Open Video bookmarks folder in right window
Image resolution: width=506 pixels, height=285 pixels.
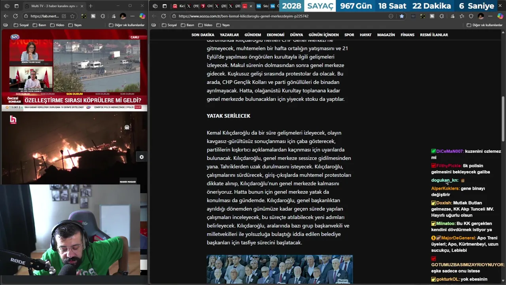point(205,25)
